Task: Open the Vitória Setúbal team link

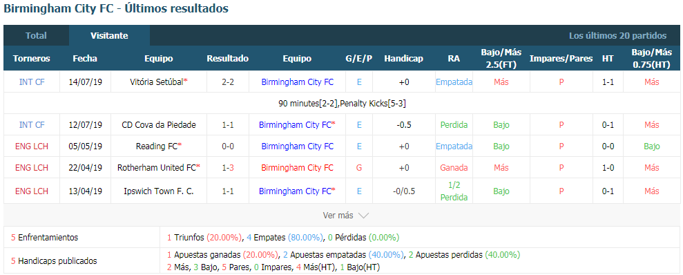Action: [x=159, y=82]
